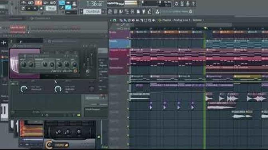
Task: Select the purple top track header in the playlist
Action: (119, 35)
